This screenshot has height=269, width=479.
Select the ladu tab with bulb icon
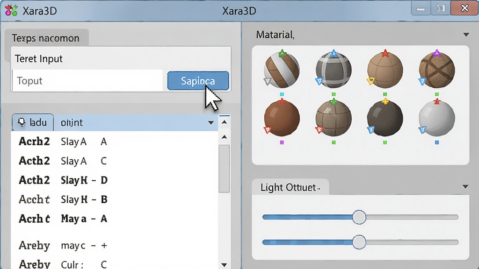(33, 123)
